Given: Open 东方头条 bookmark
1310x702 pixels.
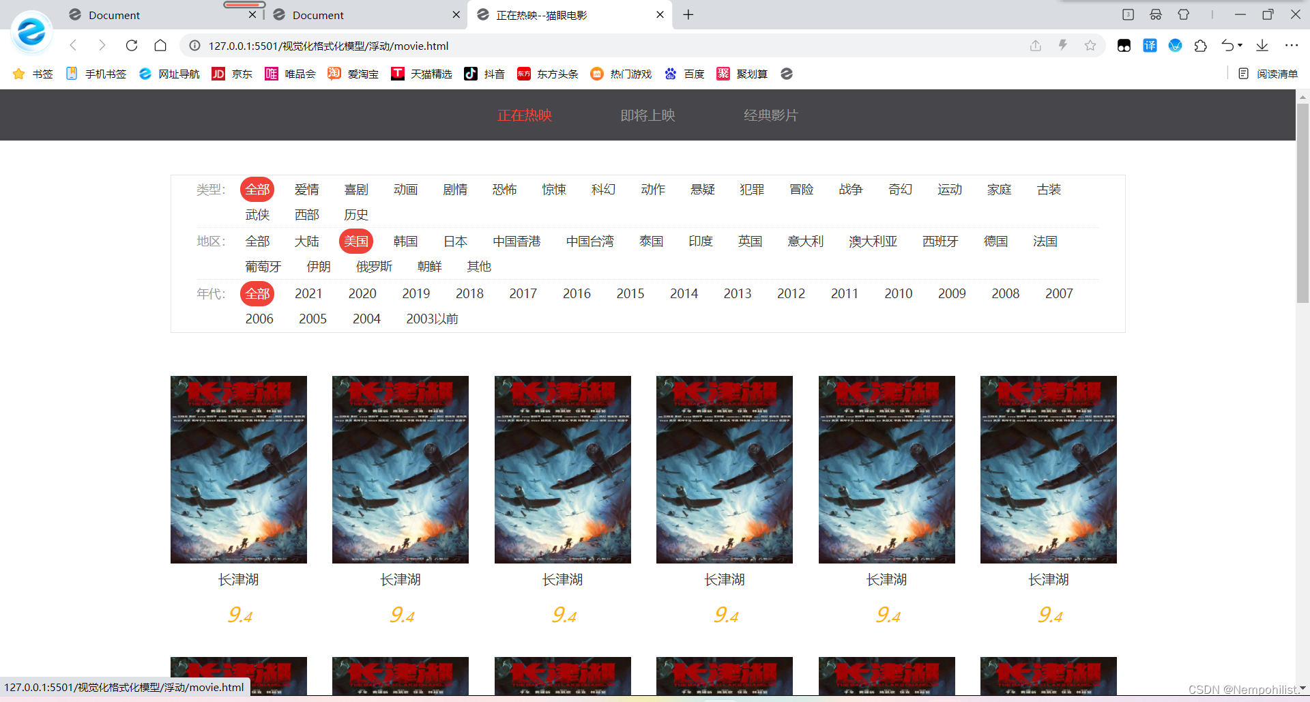Looking at the screenshot, I should click(548, 74).
